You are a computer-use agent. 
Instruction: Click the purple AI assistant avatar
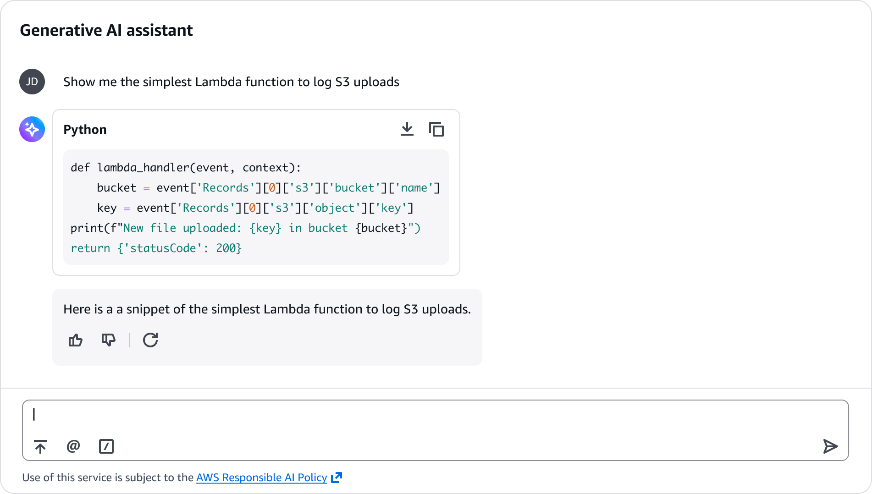[x=32, y=129]
